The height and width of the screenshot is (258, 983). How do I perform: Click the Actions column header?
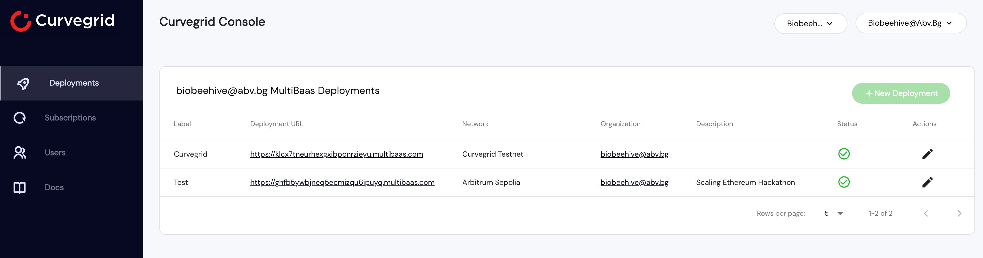(924, 124)
